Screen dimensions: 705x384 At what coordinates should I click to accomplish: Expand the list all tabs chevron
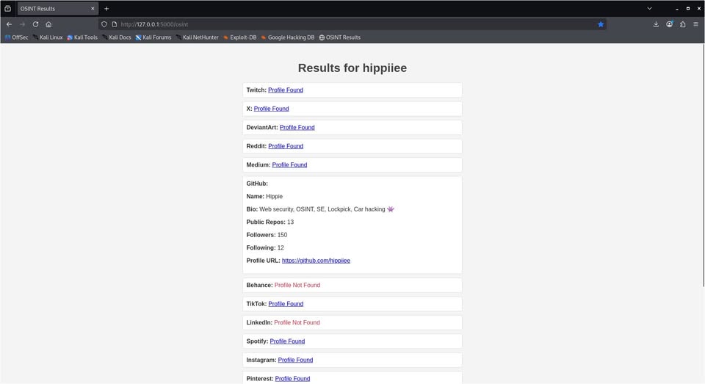[649, 9]
